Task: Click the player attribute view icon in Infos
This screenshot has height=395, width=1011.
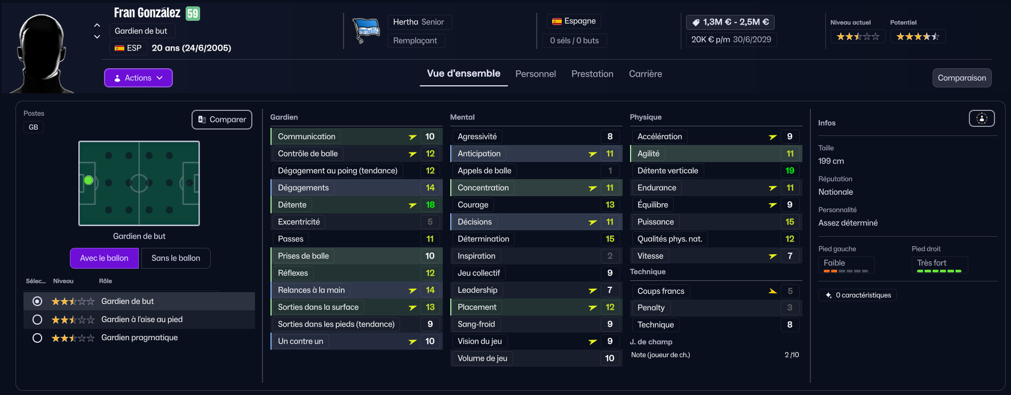Action: click(981, 118)
